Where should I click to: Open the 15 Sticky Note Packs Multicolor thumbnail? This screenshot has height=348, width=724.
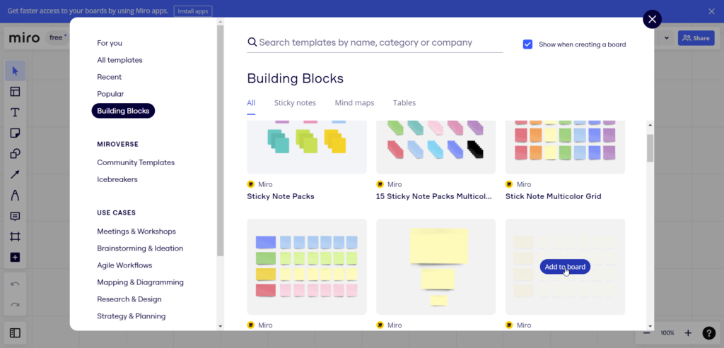[436, 147]
